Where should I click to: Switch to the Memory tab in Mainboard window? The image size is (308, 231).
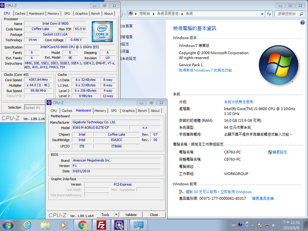pyautogui.click(x=100, y=111)
